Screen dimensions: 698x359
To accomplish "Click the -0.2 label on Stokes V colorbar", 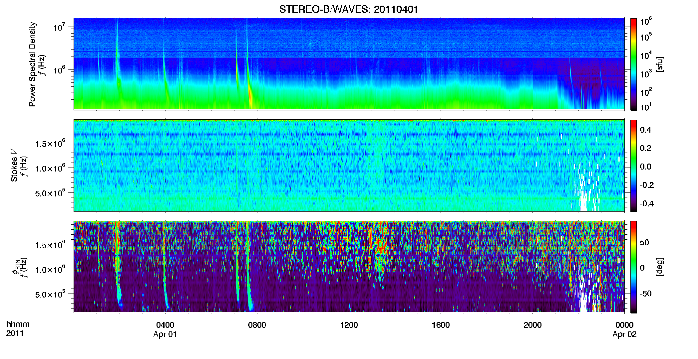I will click(x=647, y=185).
